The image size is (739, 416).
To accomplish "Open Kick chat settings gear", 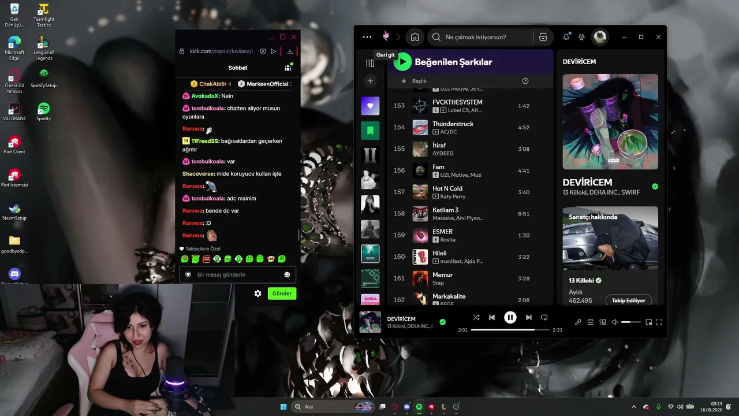I will coord(258,294).
